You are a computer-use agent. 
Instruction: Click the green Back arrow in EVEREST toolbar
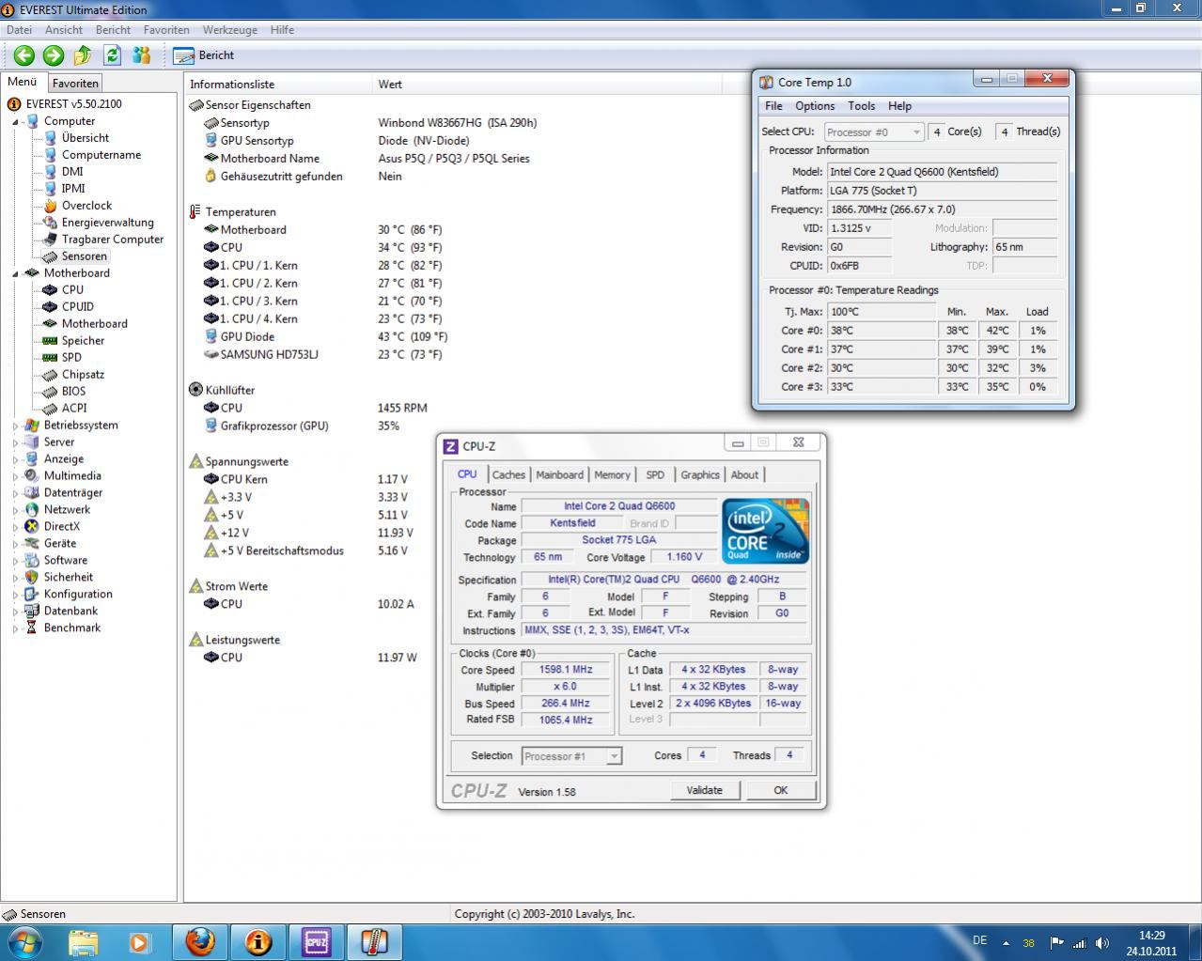tap(23, 55)
